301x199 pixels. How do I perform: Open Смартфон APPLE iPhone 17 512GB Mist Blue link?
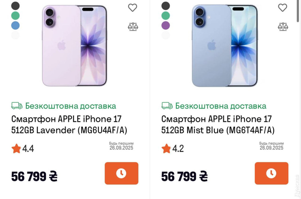click(218, 125)
